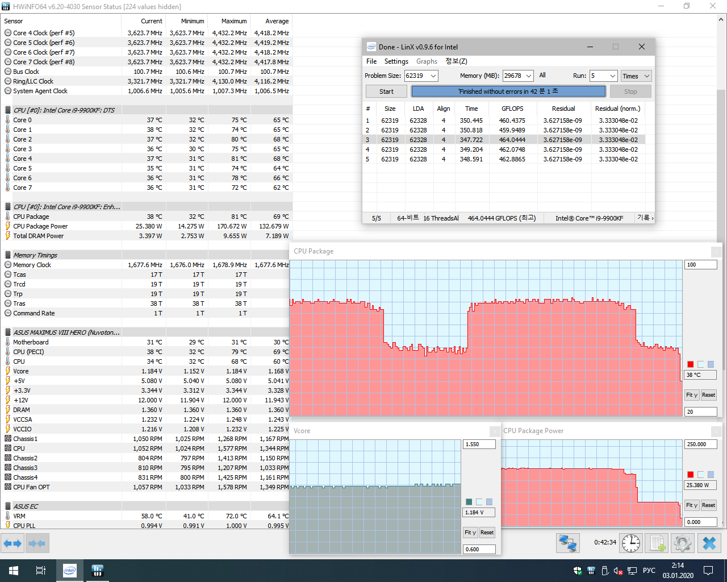The width and height of the screenshot is (727, 582).
Task: Open the File menu in LinX
Action: tap(371, 61)
